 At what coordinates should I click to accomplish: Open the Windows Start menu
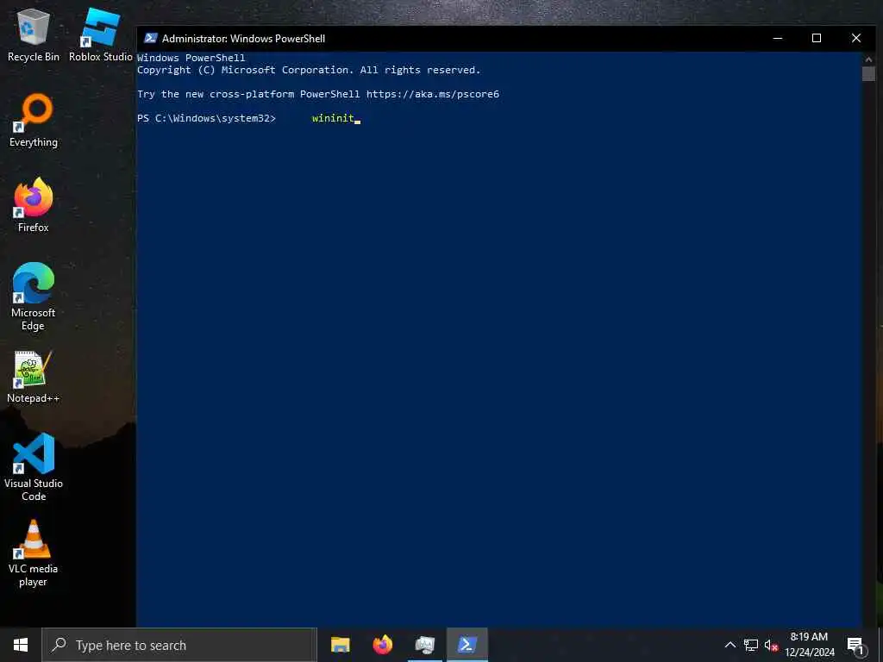pos(21,645)
